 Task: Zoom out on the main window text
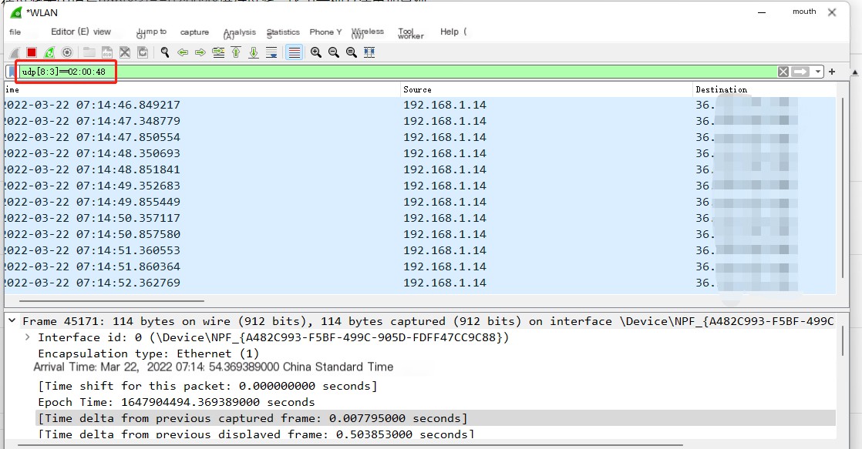334,52
